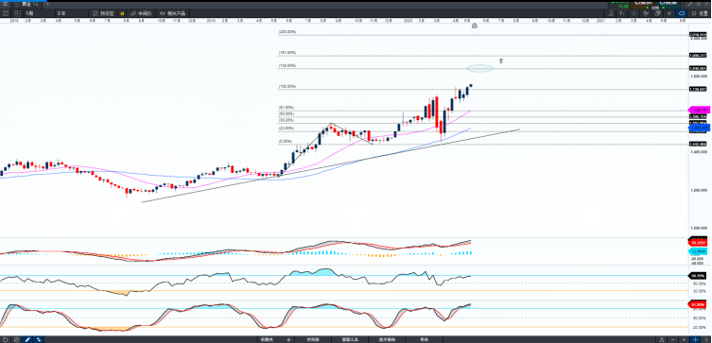Screen dimensions: 712x343
Task: Open the 形态 patterns tab
Action: 425,339
